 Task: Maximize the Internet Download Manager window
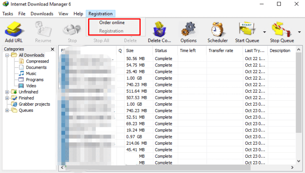pyautogui.click(x=279, y=4)
